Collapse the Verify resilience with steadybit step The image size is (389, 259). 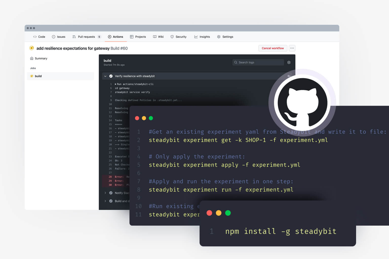(105, 76)
